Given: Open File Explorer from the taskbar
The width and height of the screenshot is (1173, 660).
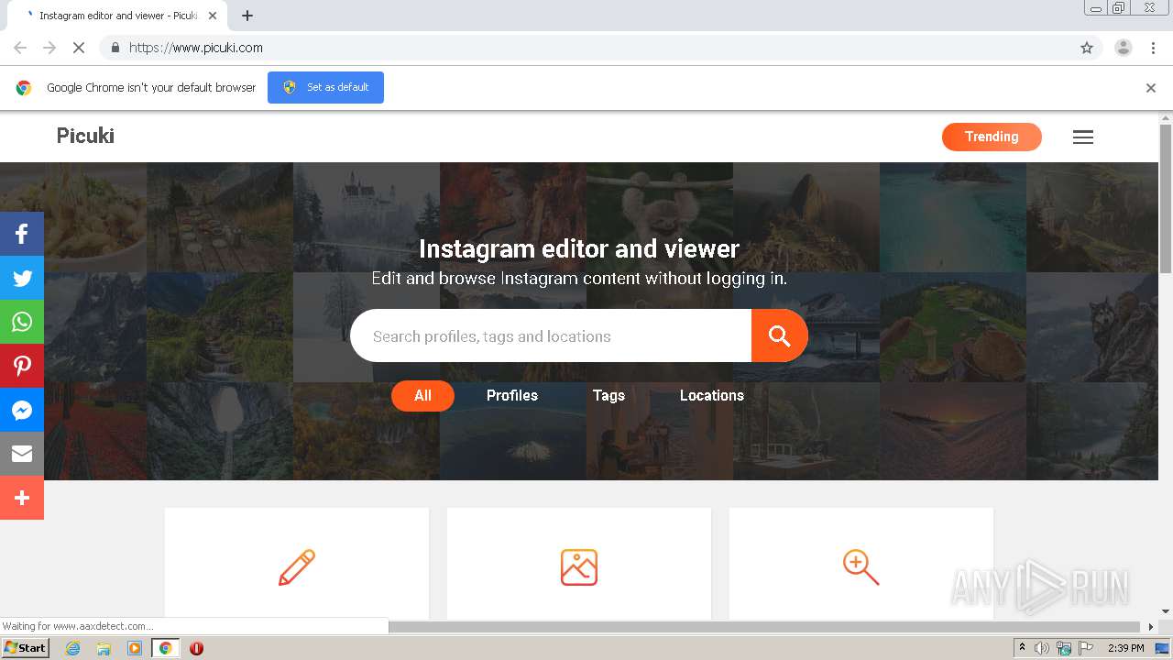Looking at the screenshot, I should [104, 648].
